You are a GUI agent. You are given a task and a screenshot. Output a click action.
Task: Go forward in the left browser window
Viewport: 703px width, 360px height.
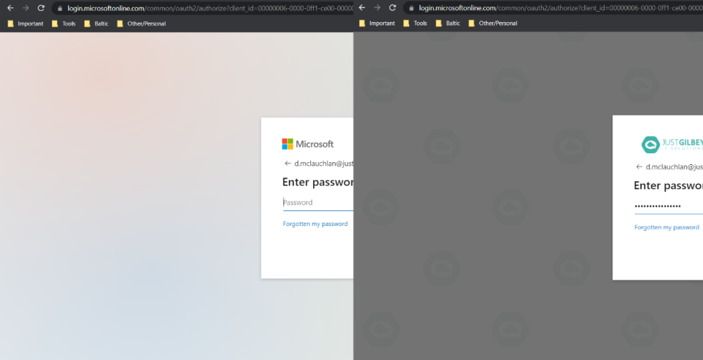tap(25, 8)
